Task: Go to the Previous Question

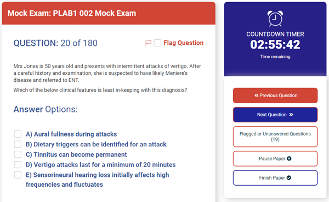Action: coord(275,96)
